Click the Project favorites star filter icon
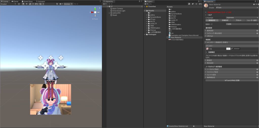Image resolution: width=259 pixels, height=128 pixels. coord(196,4)
